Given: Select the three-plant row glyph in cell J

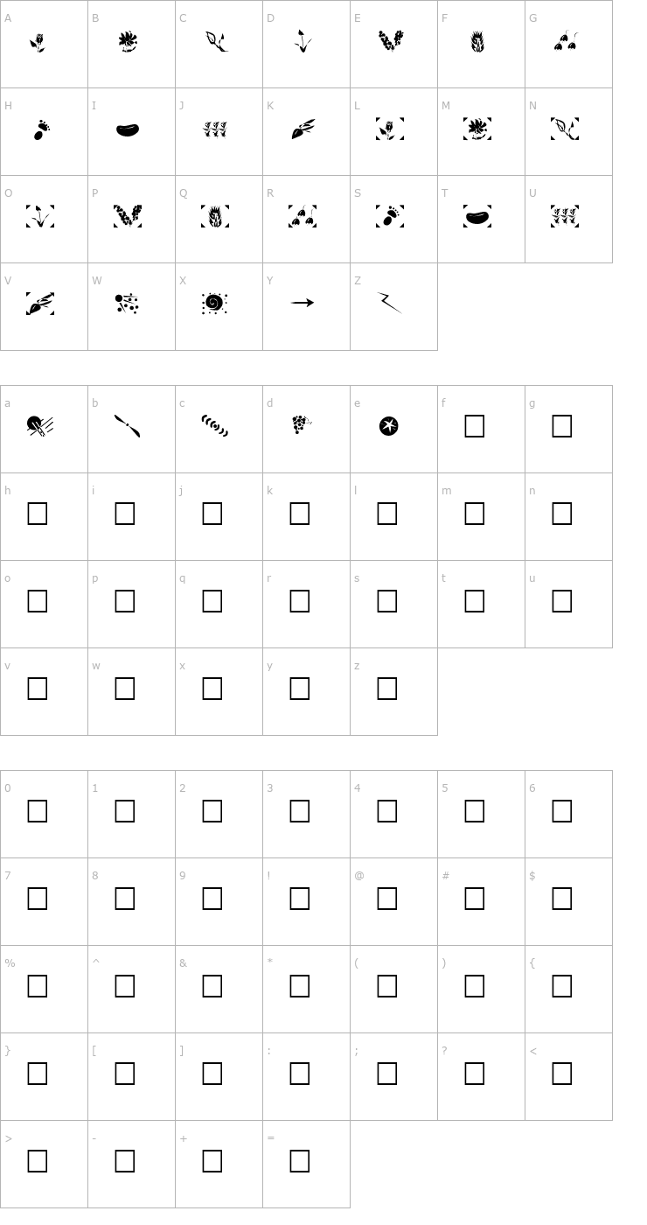Looking at the screenshot, I should point(215,129).
